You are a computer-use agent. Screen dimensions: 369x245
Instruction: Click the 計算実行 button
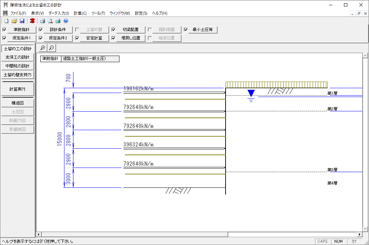click(18, 89)
